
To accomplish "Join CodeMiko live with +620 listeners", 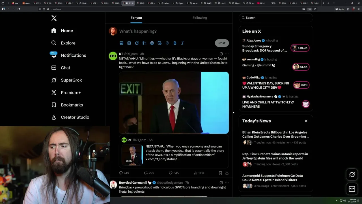I will pyautogui.click(x=301, y=85).
